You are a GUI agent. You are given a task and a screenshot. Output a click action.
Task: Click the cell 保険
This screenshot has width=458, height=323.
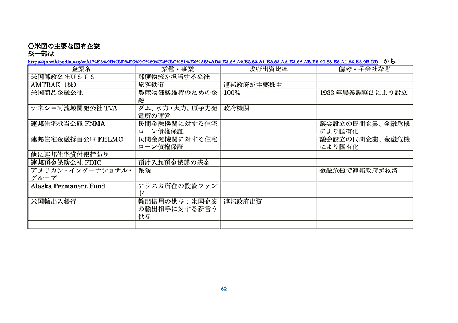point(177,174)
